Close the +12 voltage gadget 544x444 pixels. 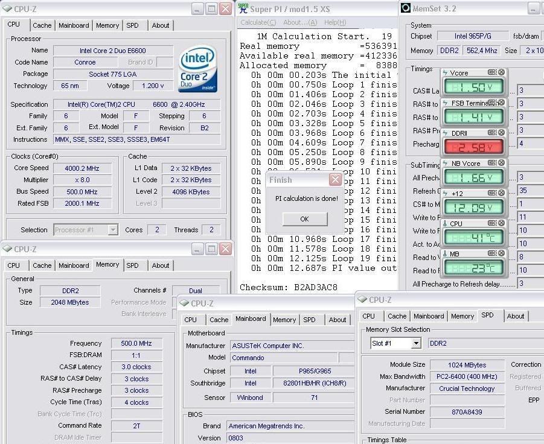501,193
